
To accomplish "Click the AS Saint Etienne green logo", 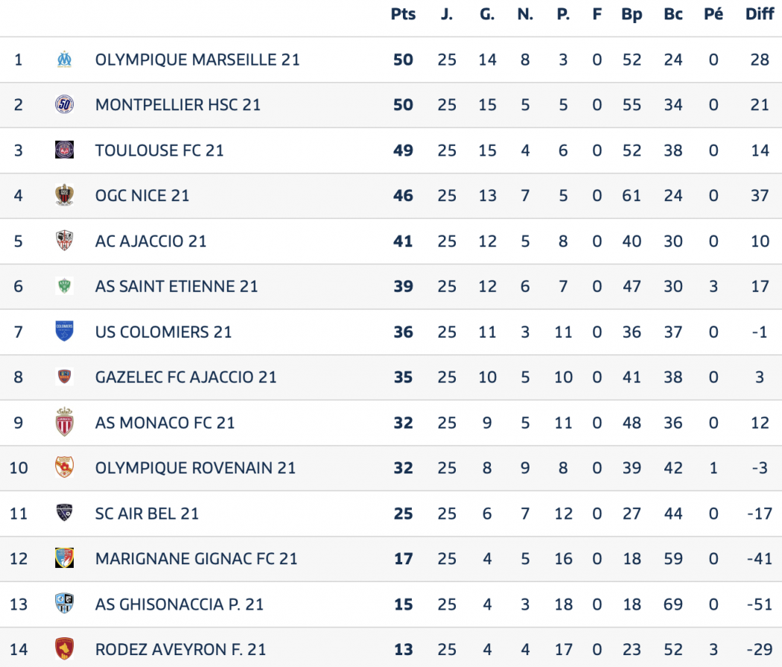I will pyautogui.click(x=64, y=286).
